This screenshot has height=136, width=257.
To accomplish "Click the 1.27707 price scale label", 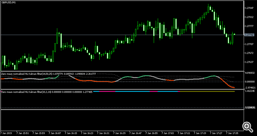I will [249, 44].
